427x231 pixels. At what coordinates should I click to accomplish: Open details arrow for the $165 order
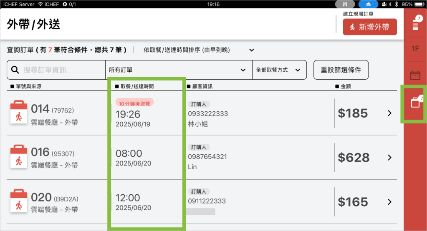(x=389, y=202)
